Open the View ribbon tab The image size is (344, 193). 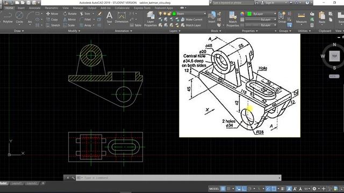pos(66,8)
